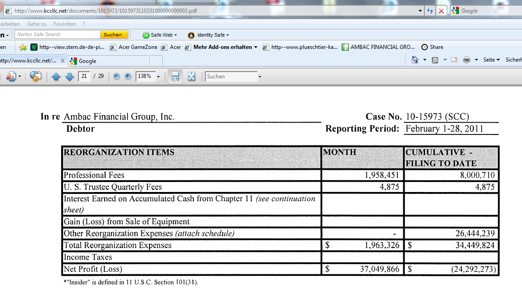Open the question mark help menu

(x=84, y=24)
